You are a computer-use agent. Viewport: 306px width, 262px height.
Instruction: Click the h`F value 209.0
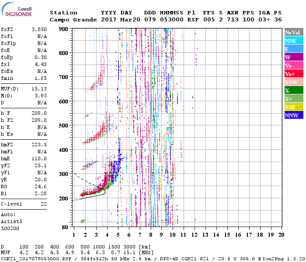click(39, 113)
